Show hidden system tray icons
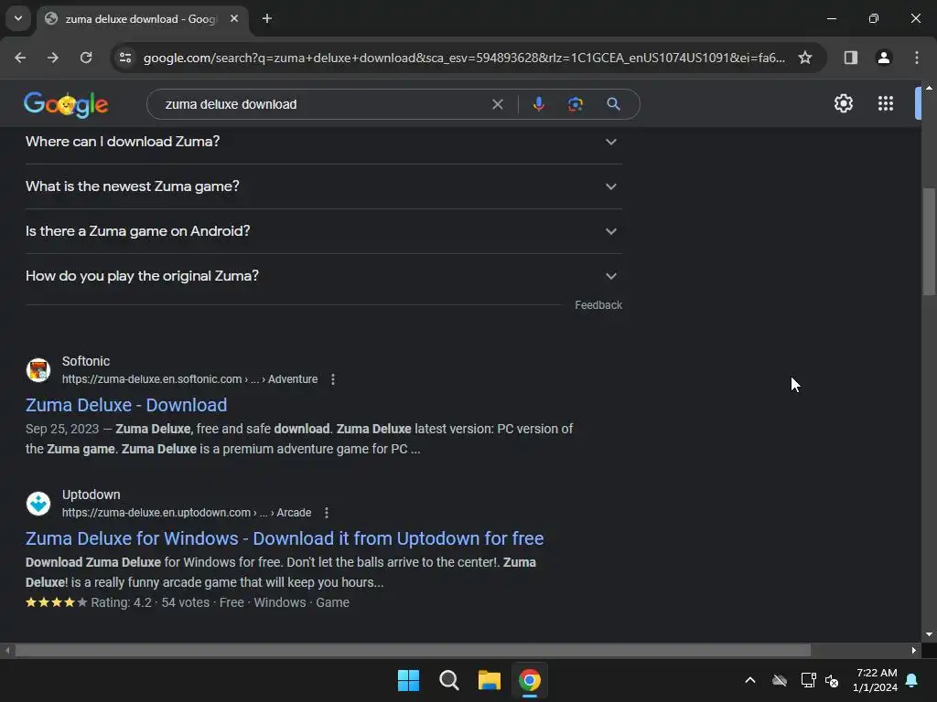Screen dimensions: 937x702 click(x=750, y=680)
